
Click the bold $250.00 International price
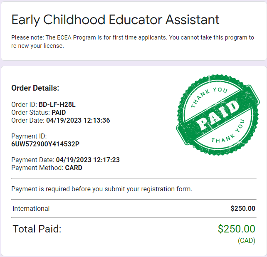[x=243, y=208]
